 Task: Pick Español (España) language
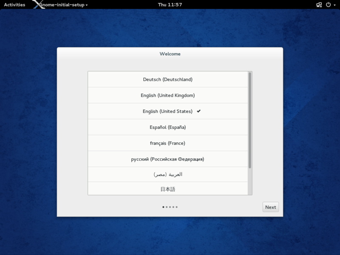tap(167, 127)
